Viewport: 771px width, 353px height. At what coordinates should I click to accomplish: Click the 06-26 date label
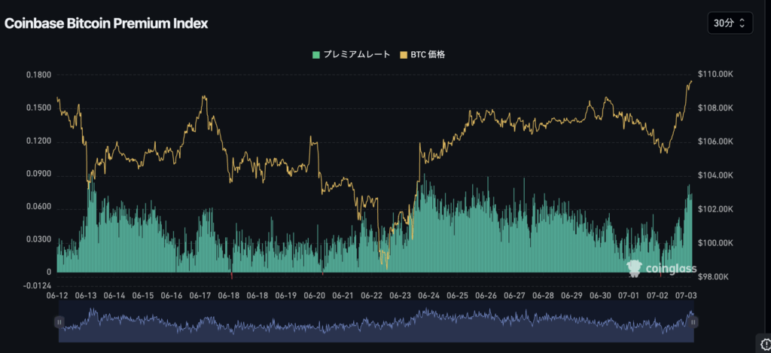coord(486,296)
